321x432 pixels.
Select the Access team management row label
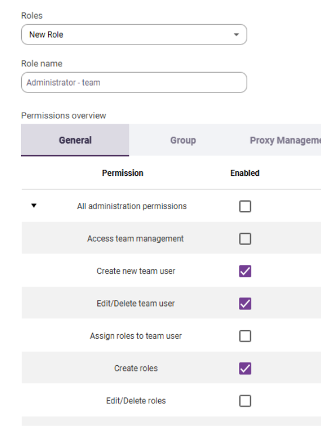135,239
